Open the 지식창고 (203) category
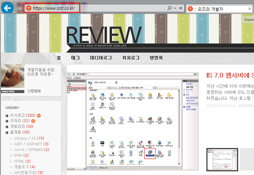 [23, 115]
